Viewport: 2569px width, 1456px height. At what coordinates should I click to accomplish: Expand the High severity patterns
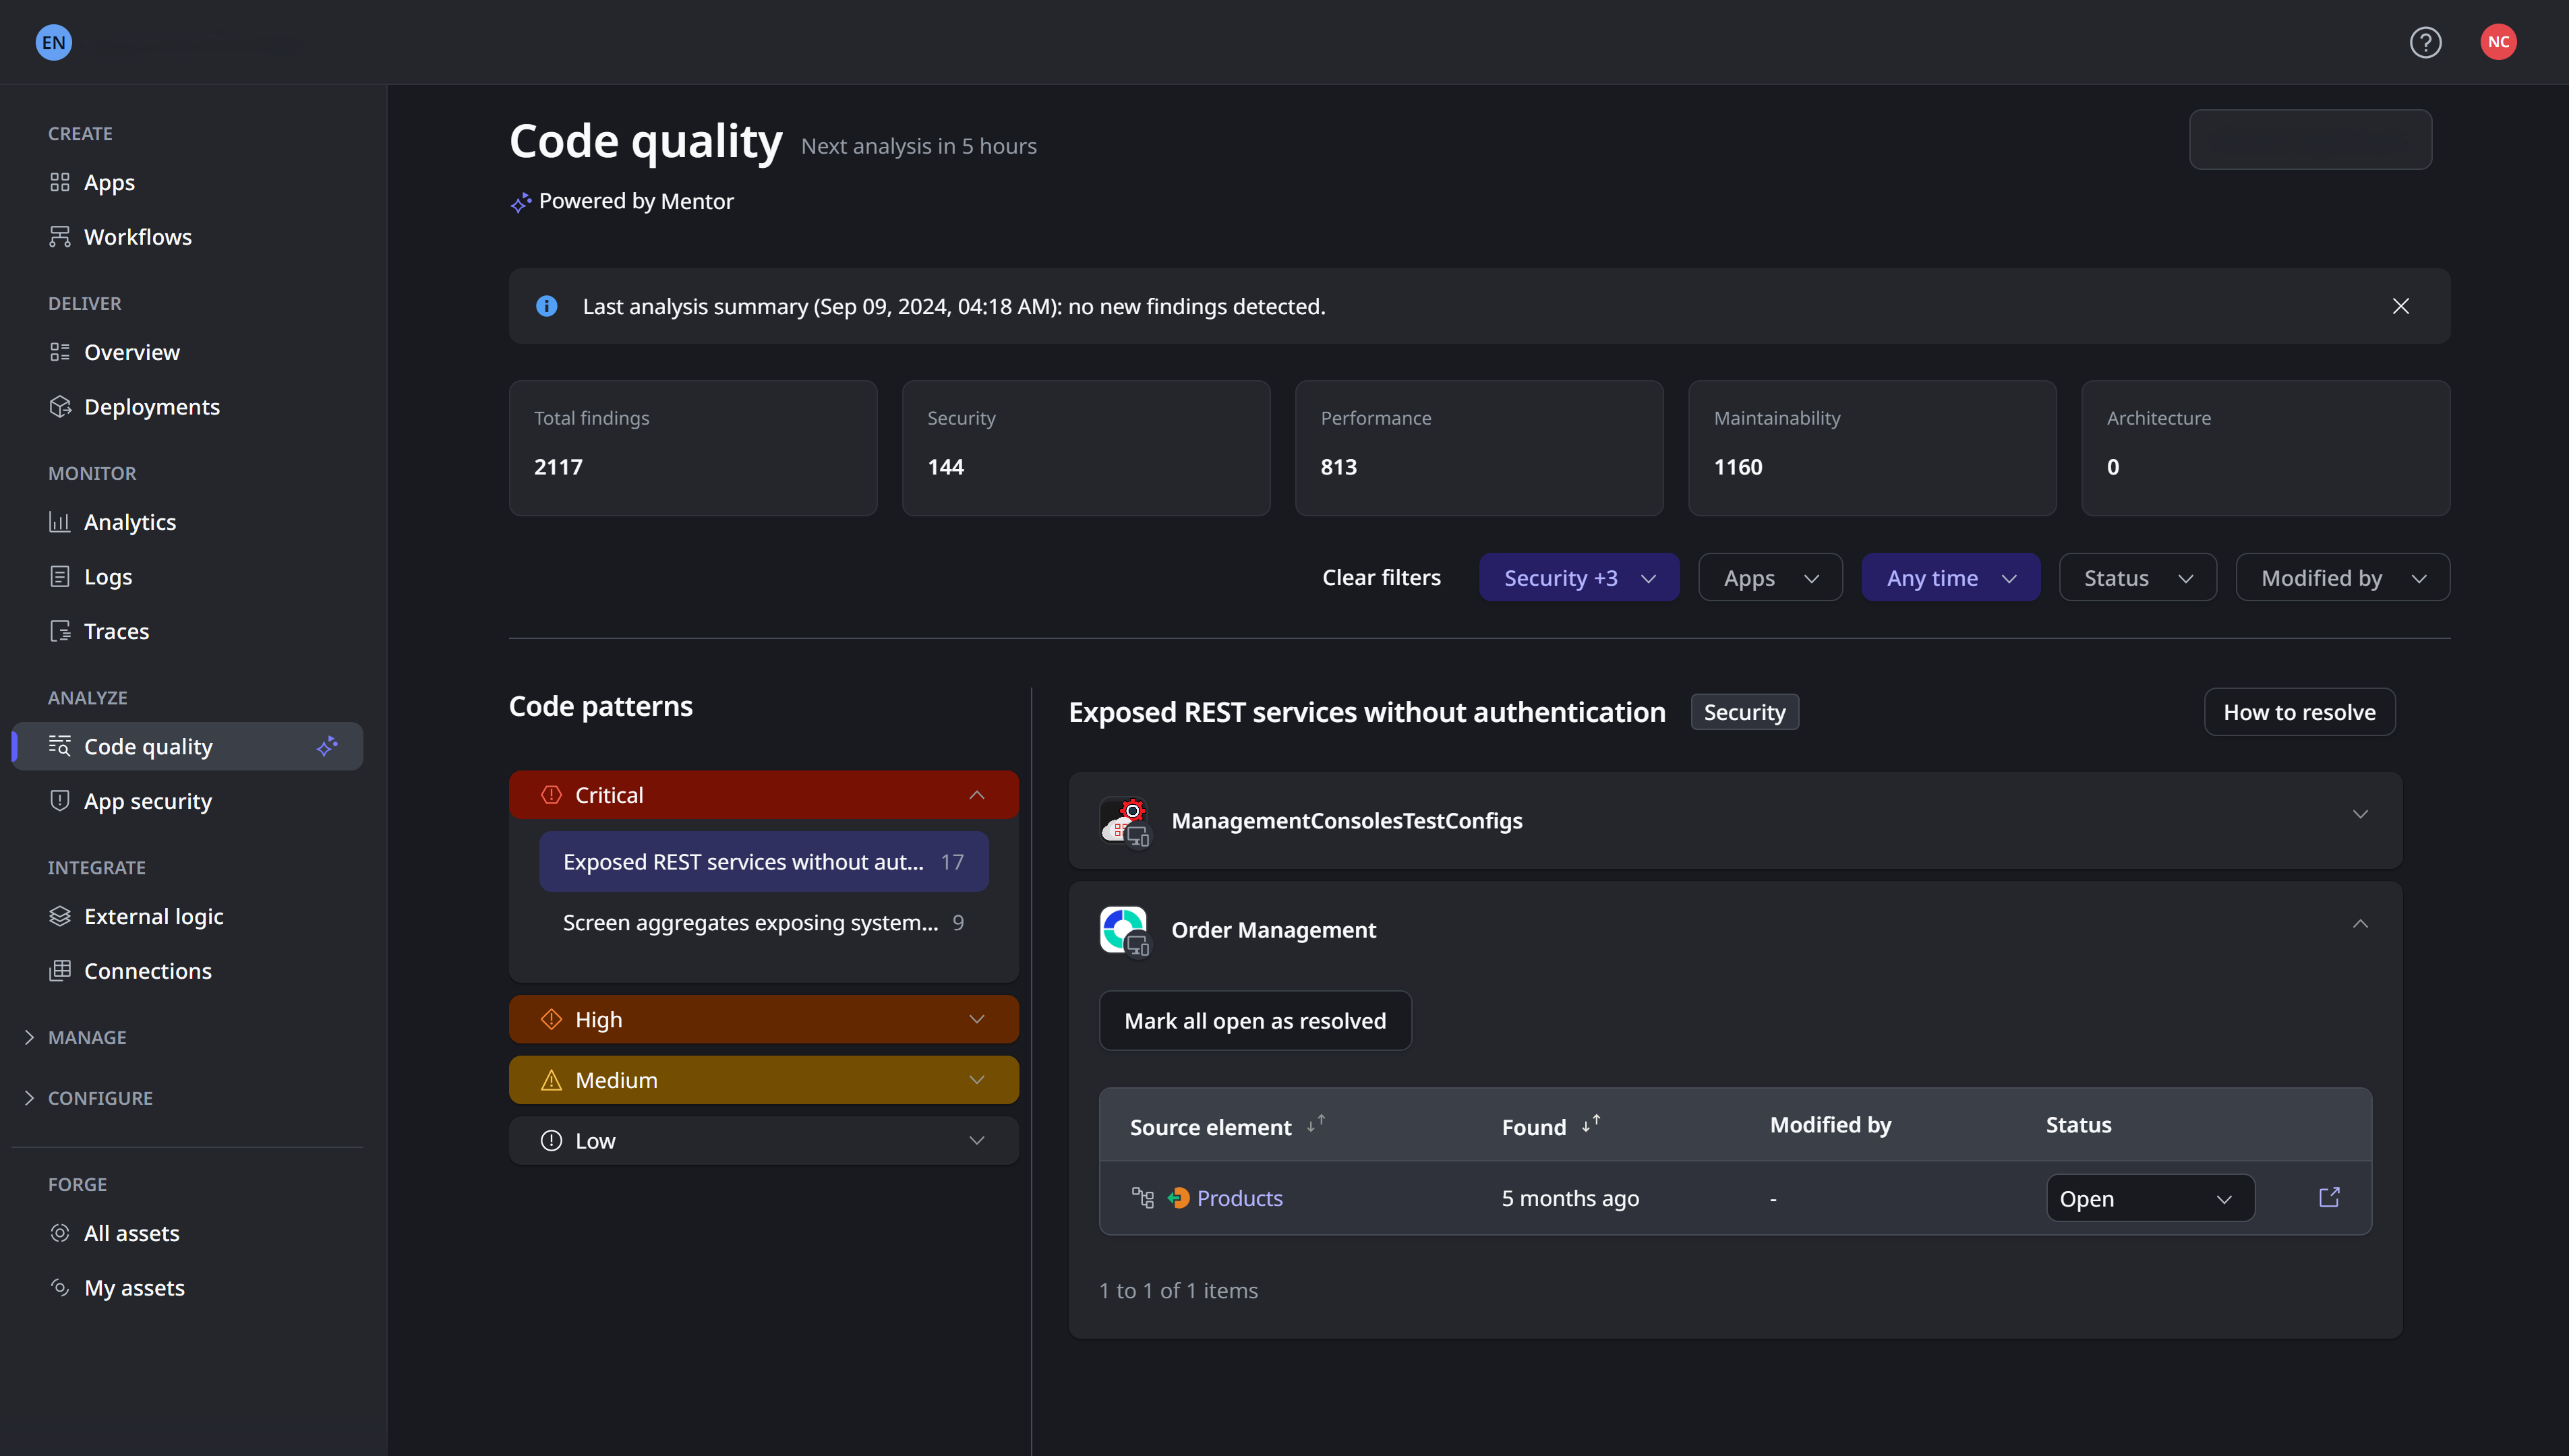763,1019
